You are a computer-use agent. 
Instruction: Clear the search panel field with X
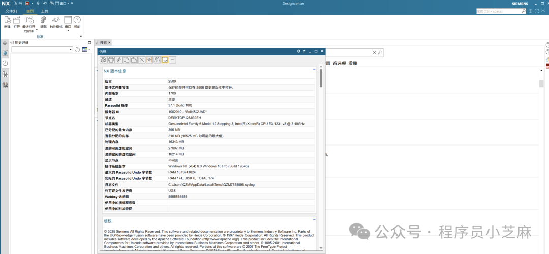click(374, 52)
